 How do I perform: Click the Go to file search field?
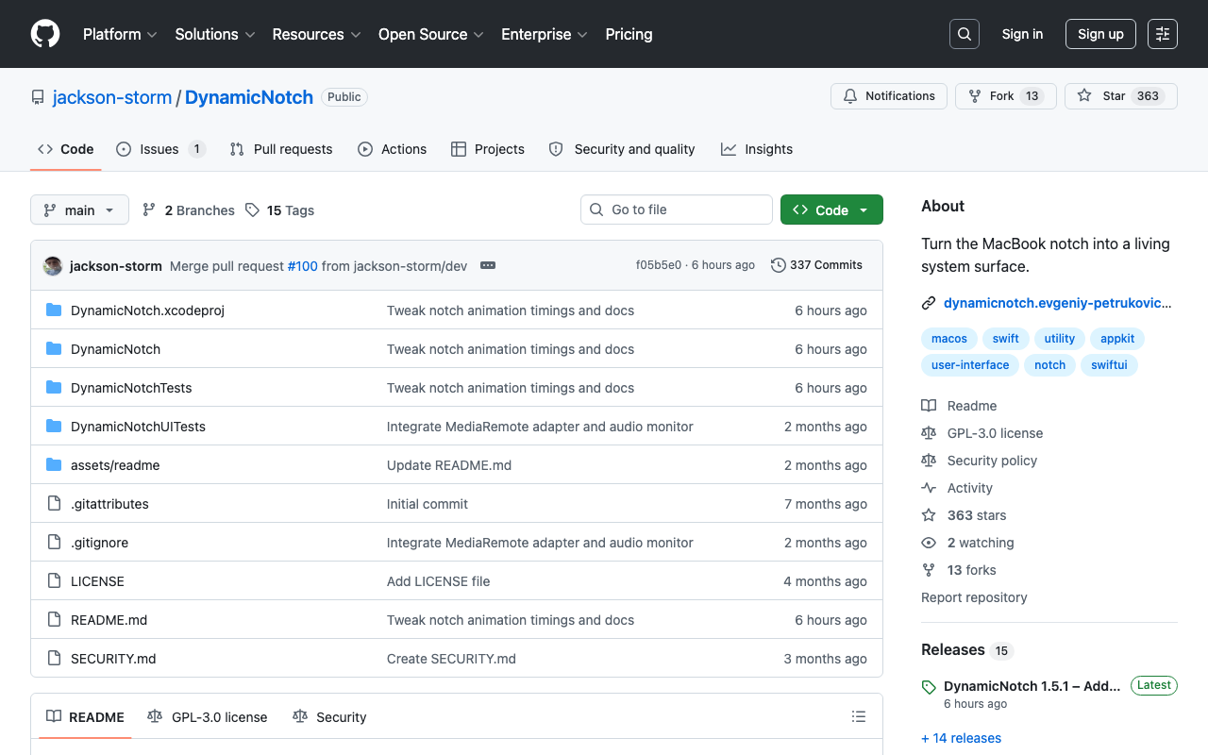(x=677, y=210)
